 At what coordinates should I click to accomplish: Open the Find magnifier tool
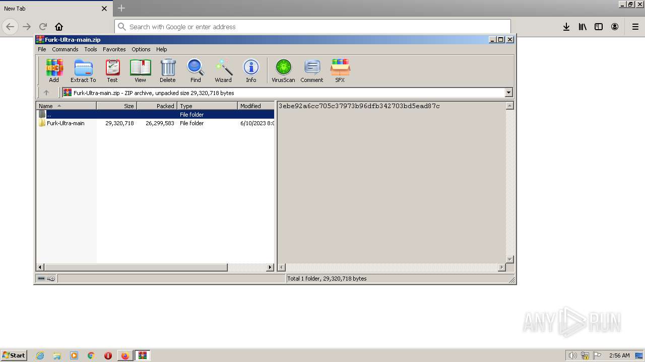point(196,70)
